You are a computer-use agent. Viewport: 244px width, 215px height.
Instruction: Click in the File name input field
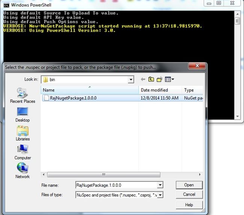pyautogui.click(x=116, y=185)
